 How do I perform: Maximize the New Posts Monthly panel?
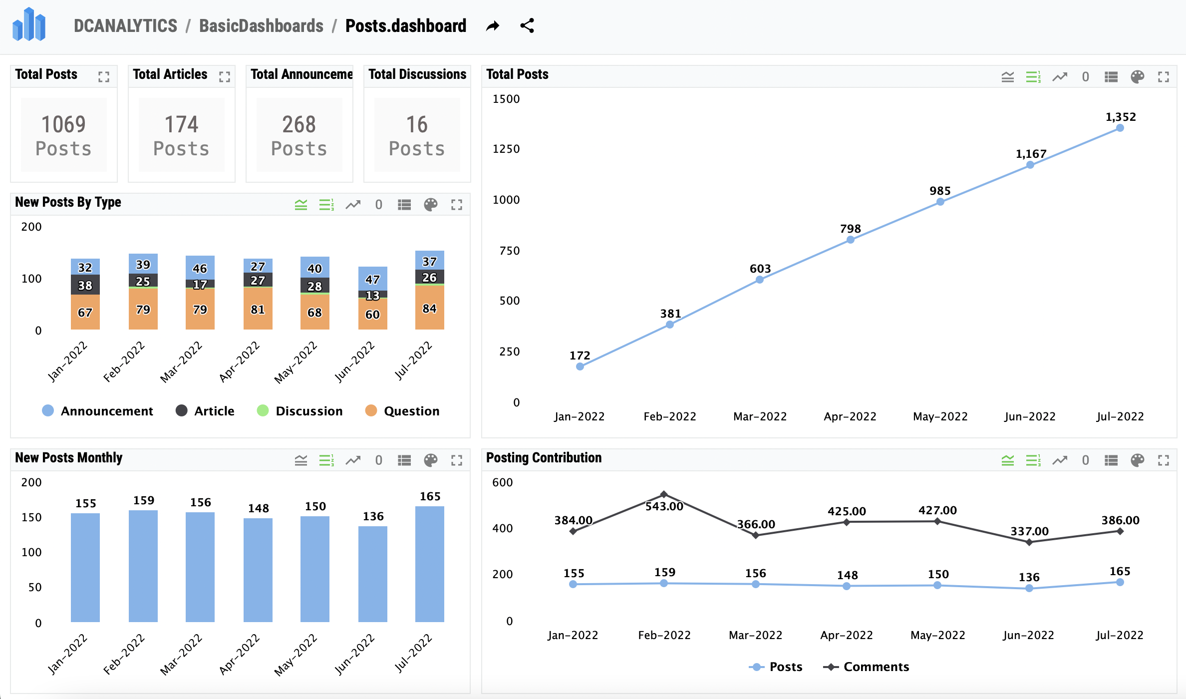[457, 460]
